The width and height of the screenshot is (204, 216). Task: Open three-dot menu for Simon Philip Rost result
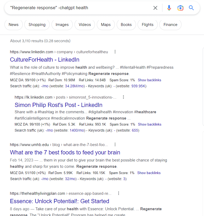[x=123, y=97]
